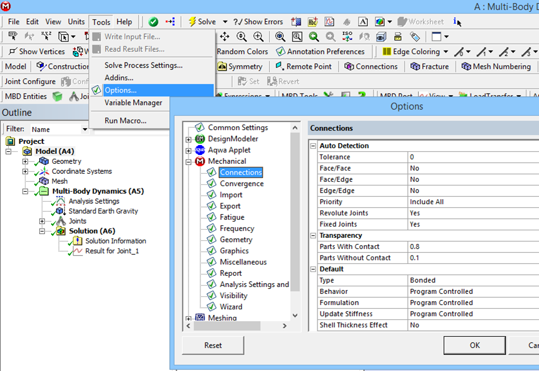Open the Filter Name dropdown
539x371 pixels.
(85, 129)
